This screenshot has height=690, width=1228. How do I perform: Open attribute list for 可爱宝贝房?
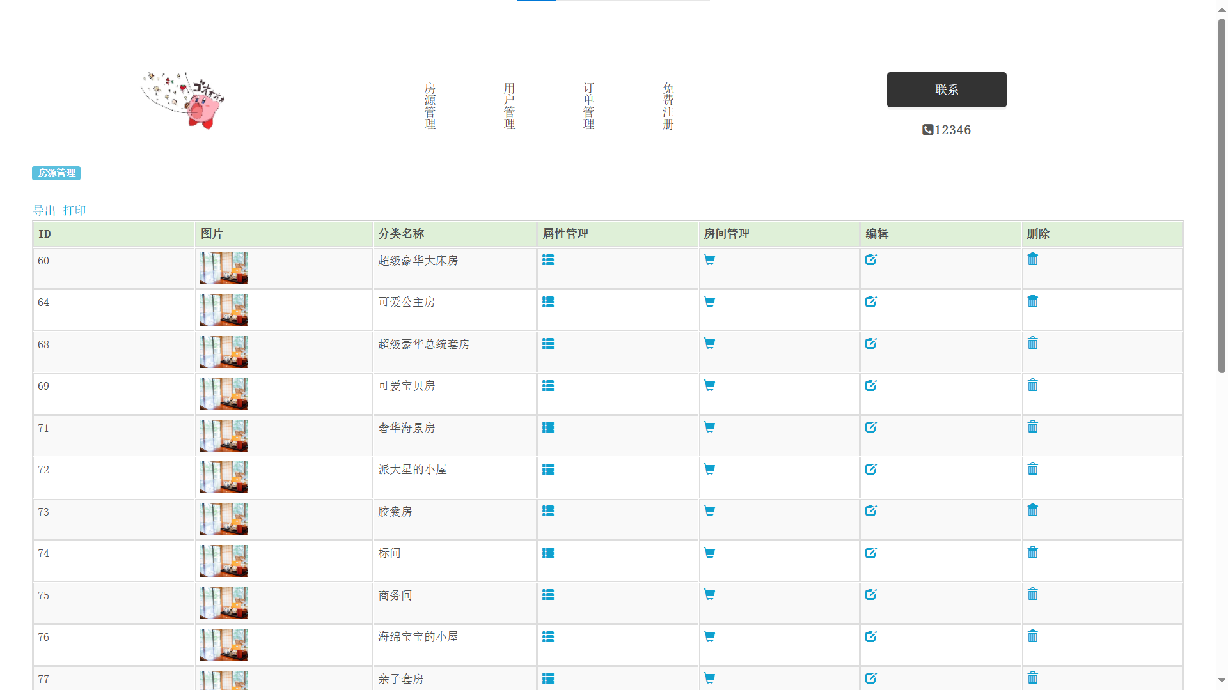pos(548,386)
